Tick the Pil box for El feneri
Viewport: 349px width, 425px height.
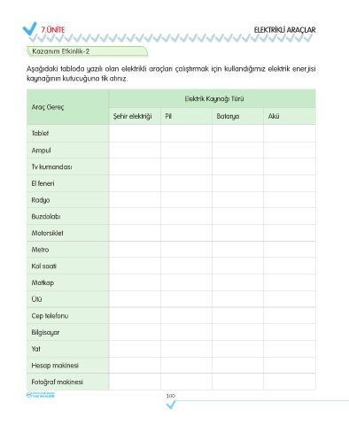(186, 183)
